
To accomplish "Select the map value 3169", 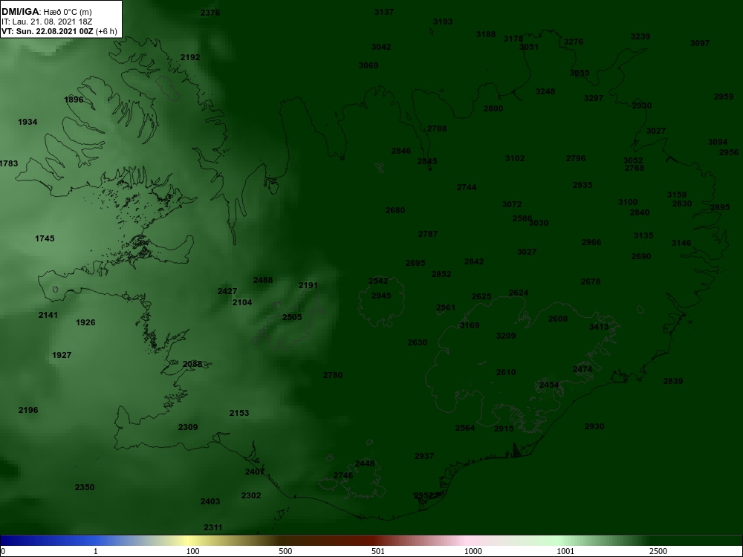I will (x=469, y=325).
